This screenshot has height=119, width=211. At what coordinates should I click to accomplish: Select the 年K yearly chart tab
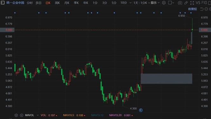tap(86, 3)
